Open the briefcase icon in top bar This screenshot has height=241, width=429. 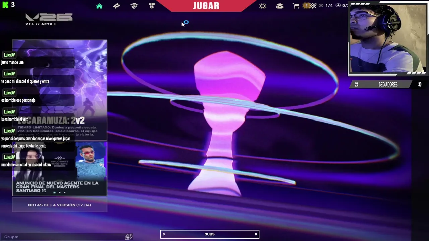280,6
